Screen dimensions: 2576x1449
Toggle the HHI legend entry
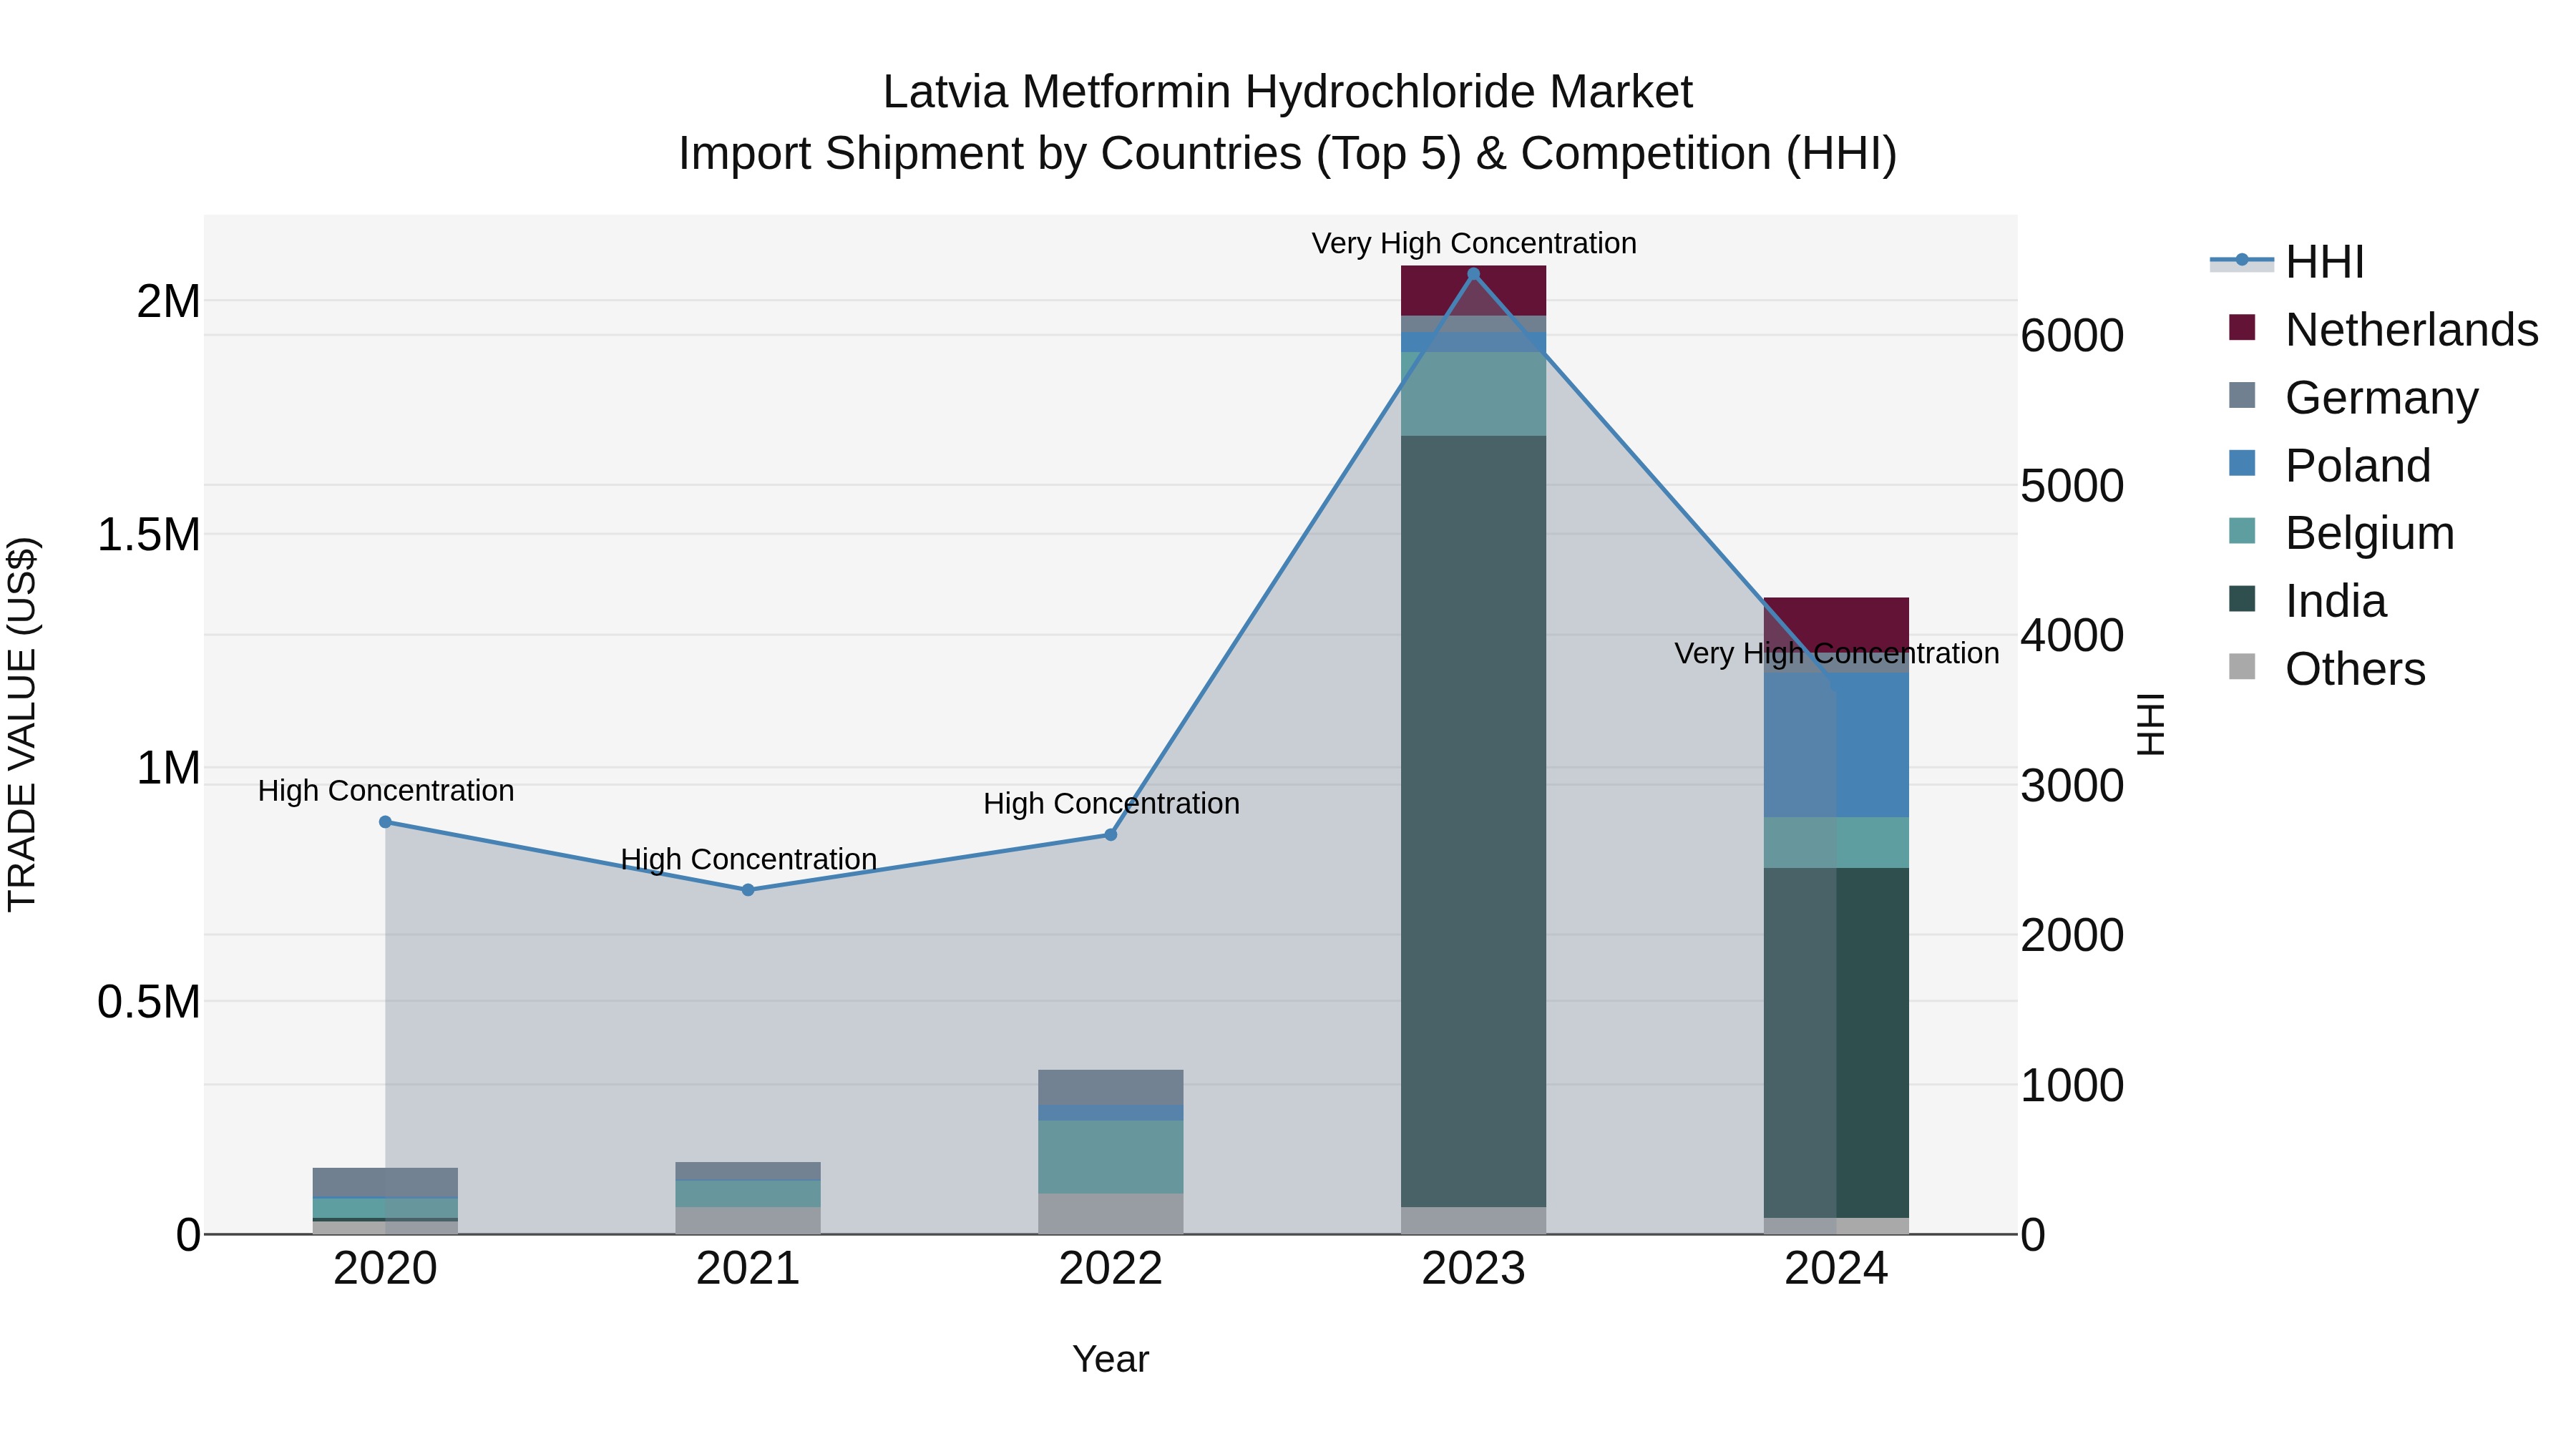point(2287,262)
